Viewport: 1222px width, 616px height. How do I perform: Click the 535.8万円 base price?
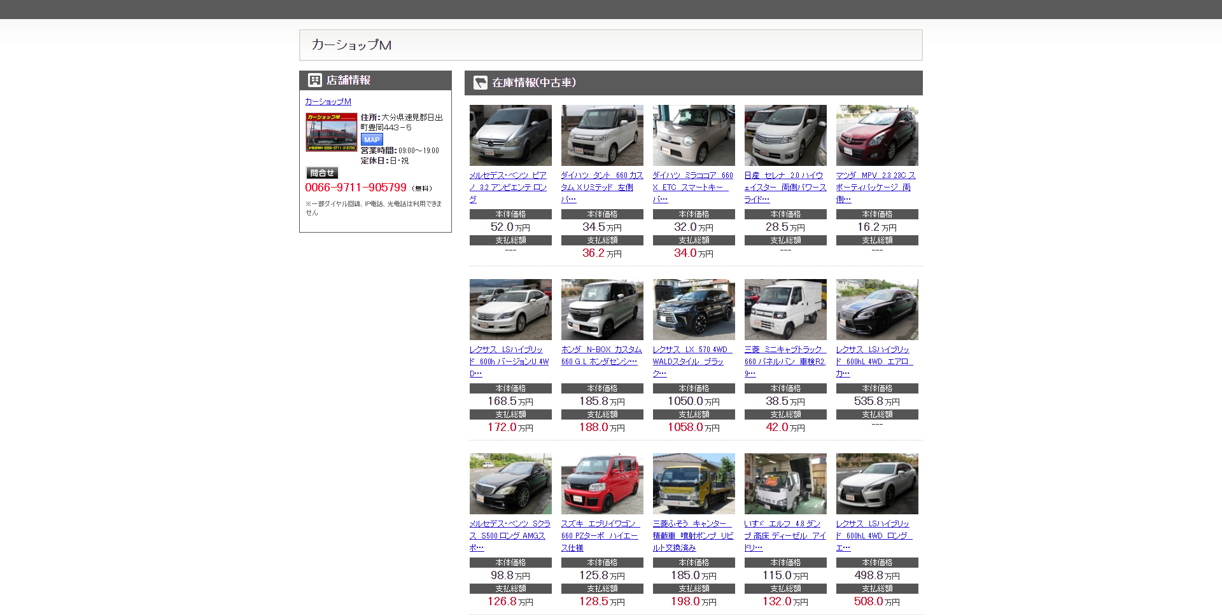[x=877, y=401]
